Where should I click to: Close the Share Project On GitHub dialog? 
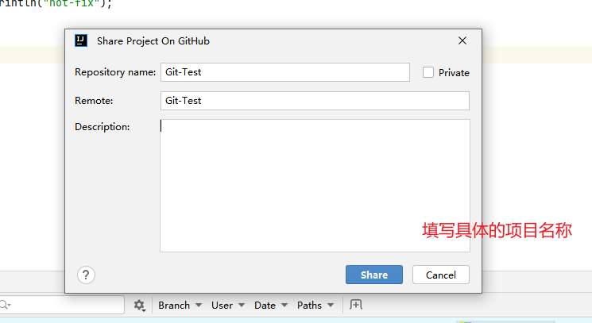(462, 40)
